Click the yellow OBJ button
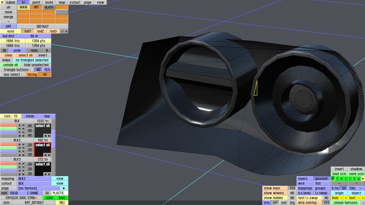 tap(62, 203)
